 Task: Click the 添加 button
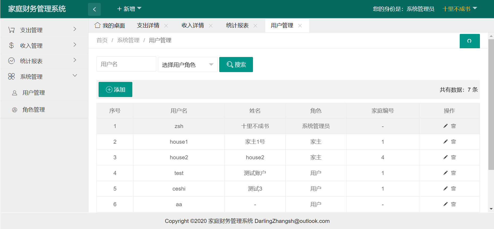pos(115,90)
